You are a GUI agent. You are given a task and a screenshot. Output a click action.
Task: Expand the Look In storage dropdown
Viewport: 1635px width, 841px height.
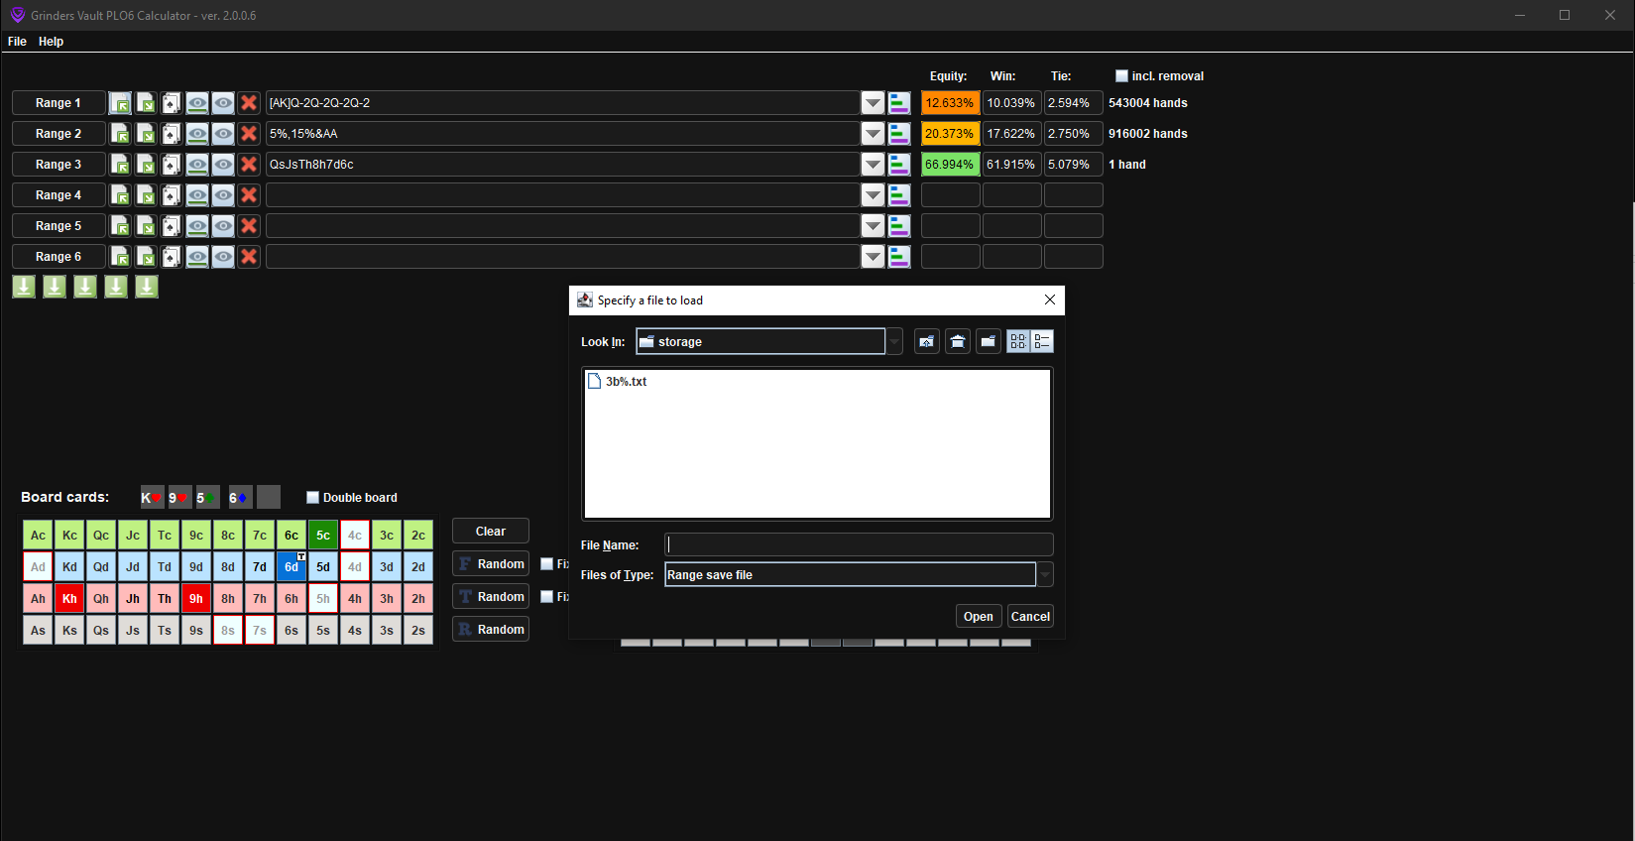click(x=894, y=341)
